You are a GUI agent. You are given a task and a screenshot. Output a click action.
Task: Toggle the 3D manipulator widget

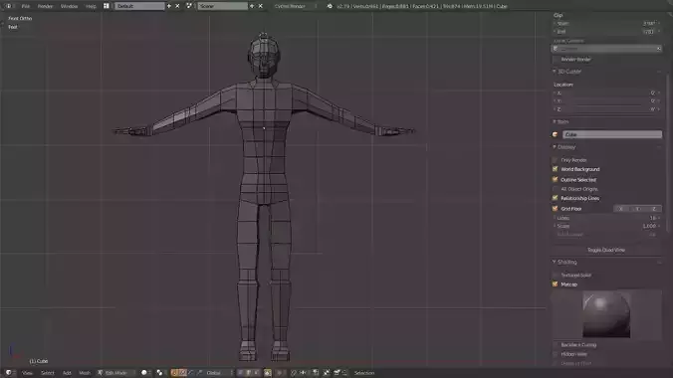coord(174,372)
